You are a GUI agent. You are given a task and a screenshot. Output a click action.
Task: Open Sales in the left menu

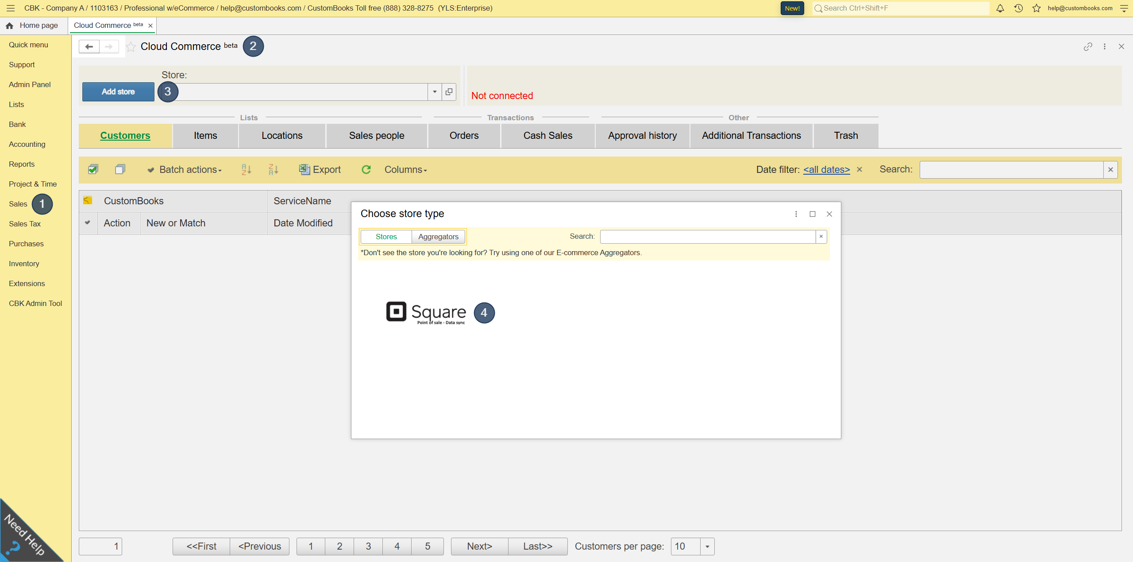point(18,204)
